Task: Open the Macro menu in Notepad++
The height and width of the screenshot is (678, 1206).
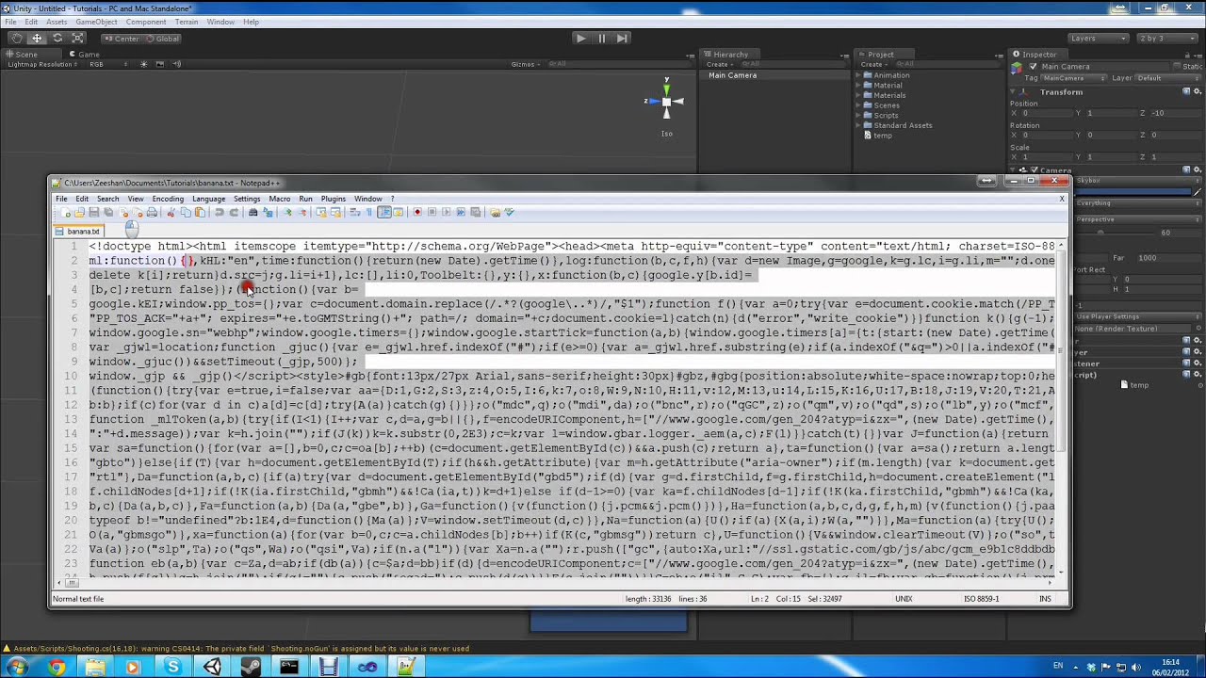Action: [280, 199]
